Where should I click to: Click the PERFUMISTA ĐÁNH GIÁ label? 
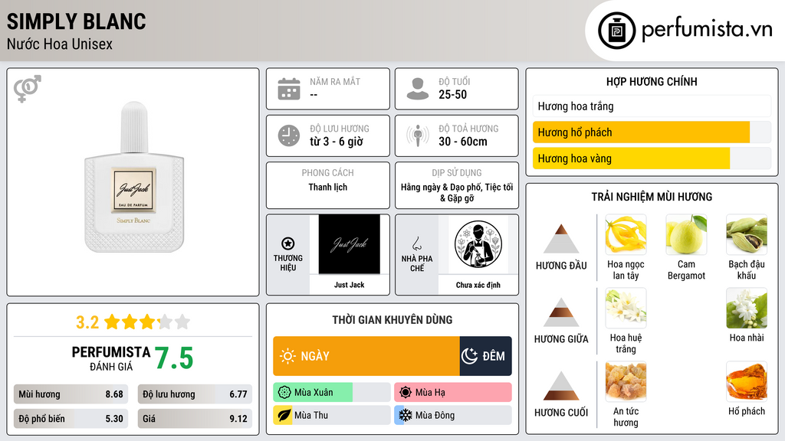click(111, 358)
